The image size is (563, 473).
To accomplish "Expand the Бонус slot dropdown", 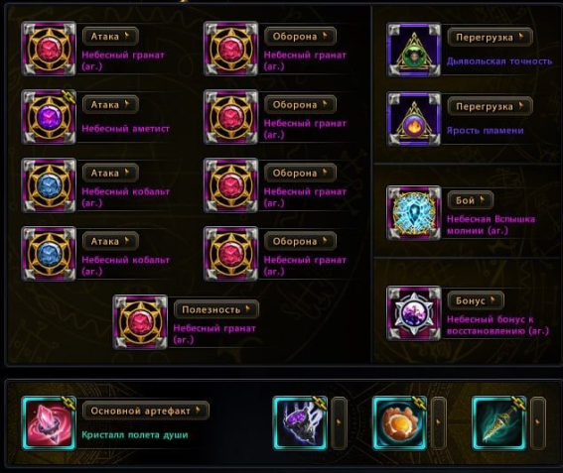I will click(x=476, y=300).
